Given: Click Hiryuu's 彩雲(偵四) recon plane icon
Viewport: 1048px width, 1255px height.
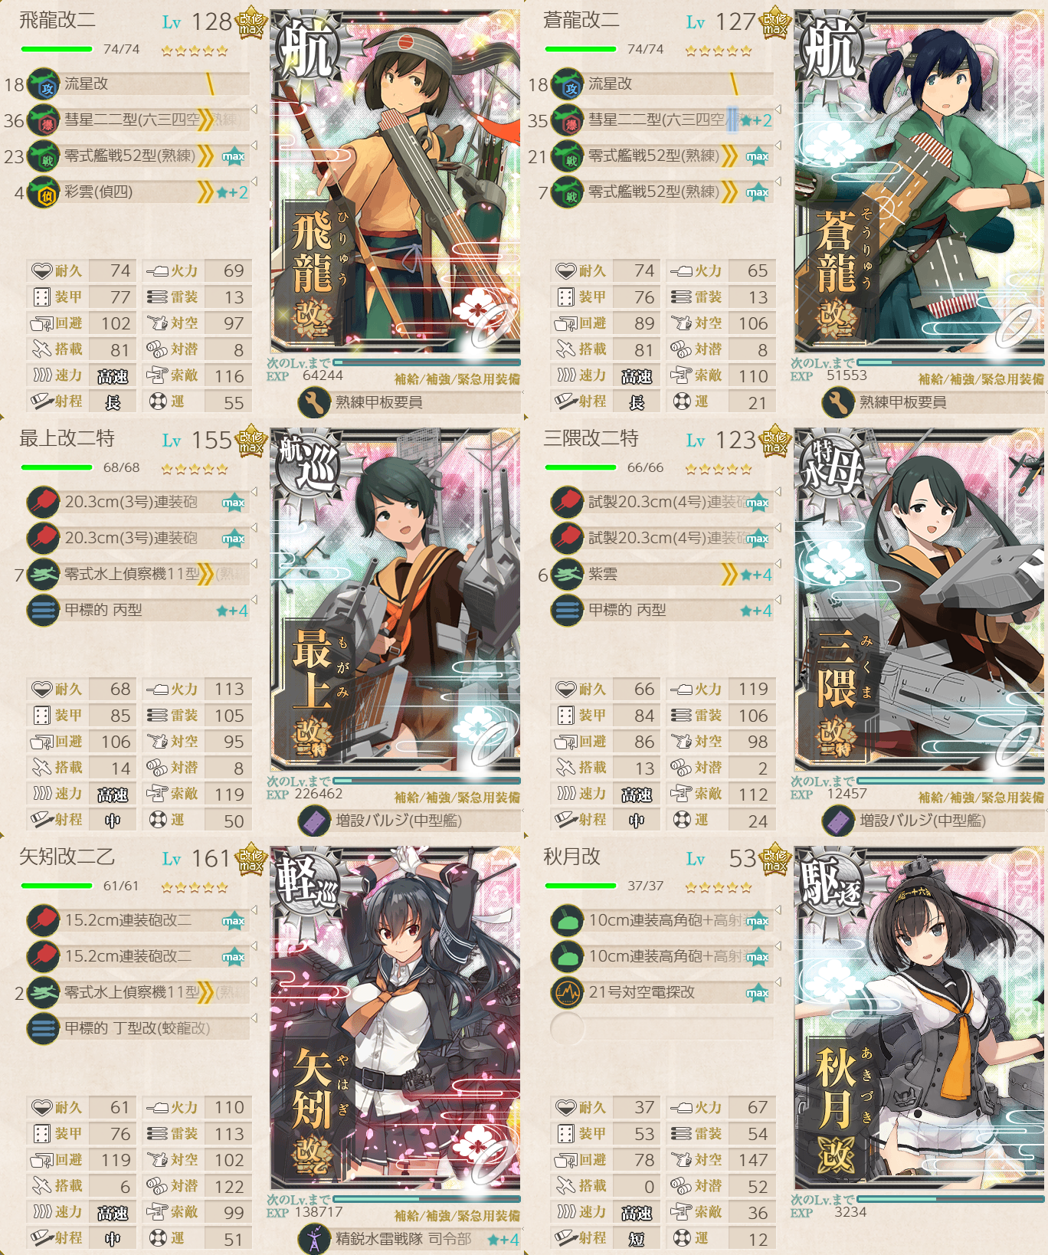Looking at the screenshot, I should tap(43, 192).
